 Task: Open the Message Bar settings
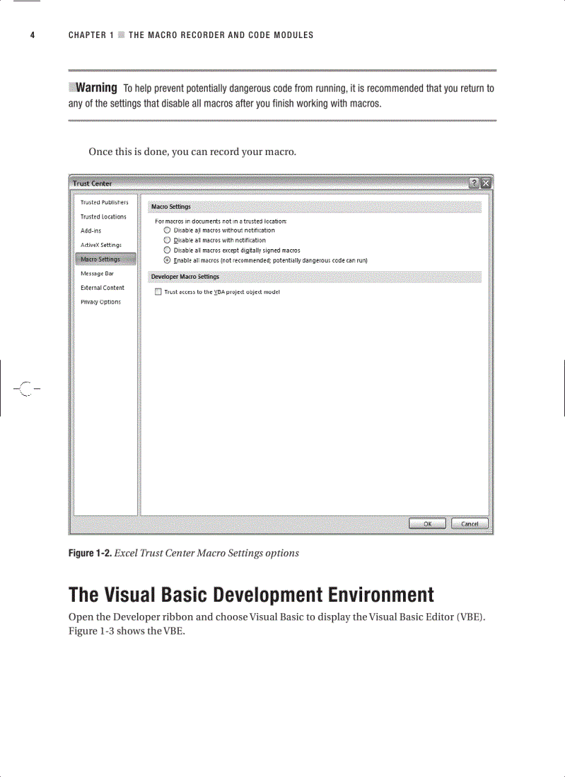click(x=96, y=273)
